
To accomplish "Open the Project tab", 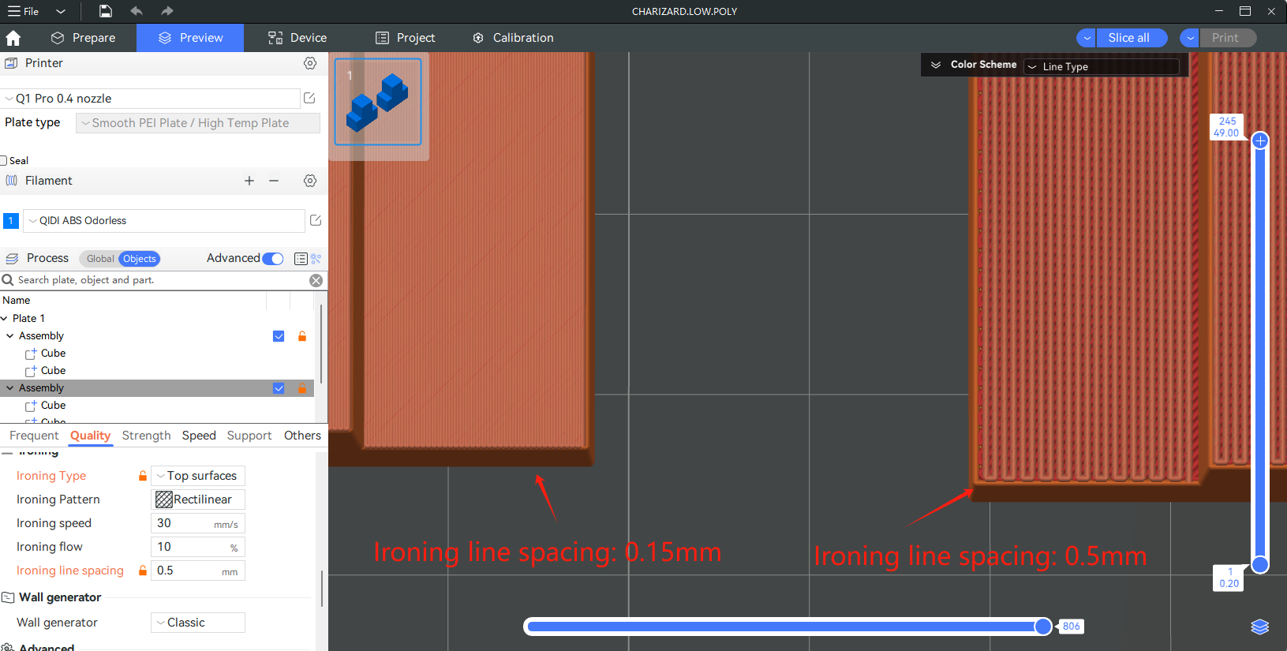I will (405, 38).
